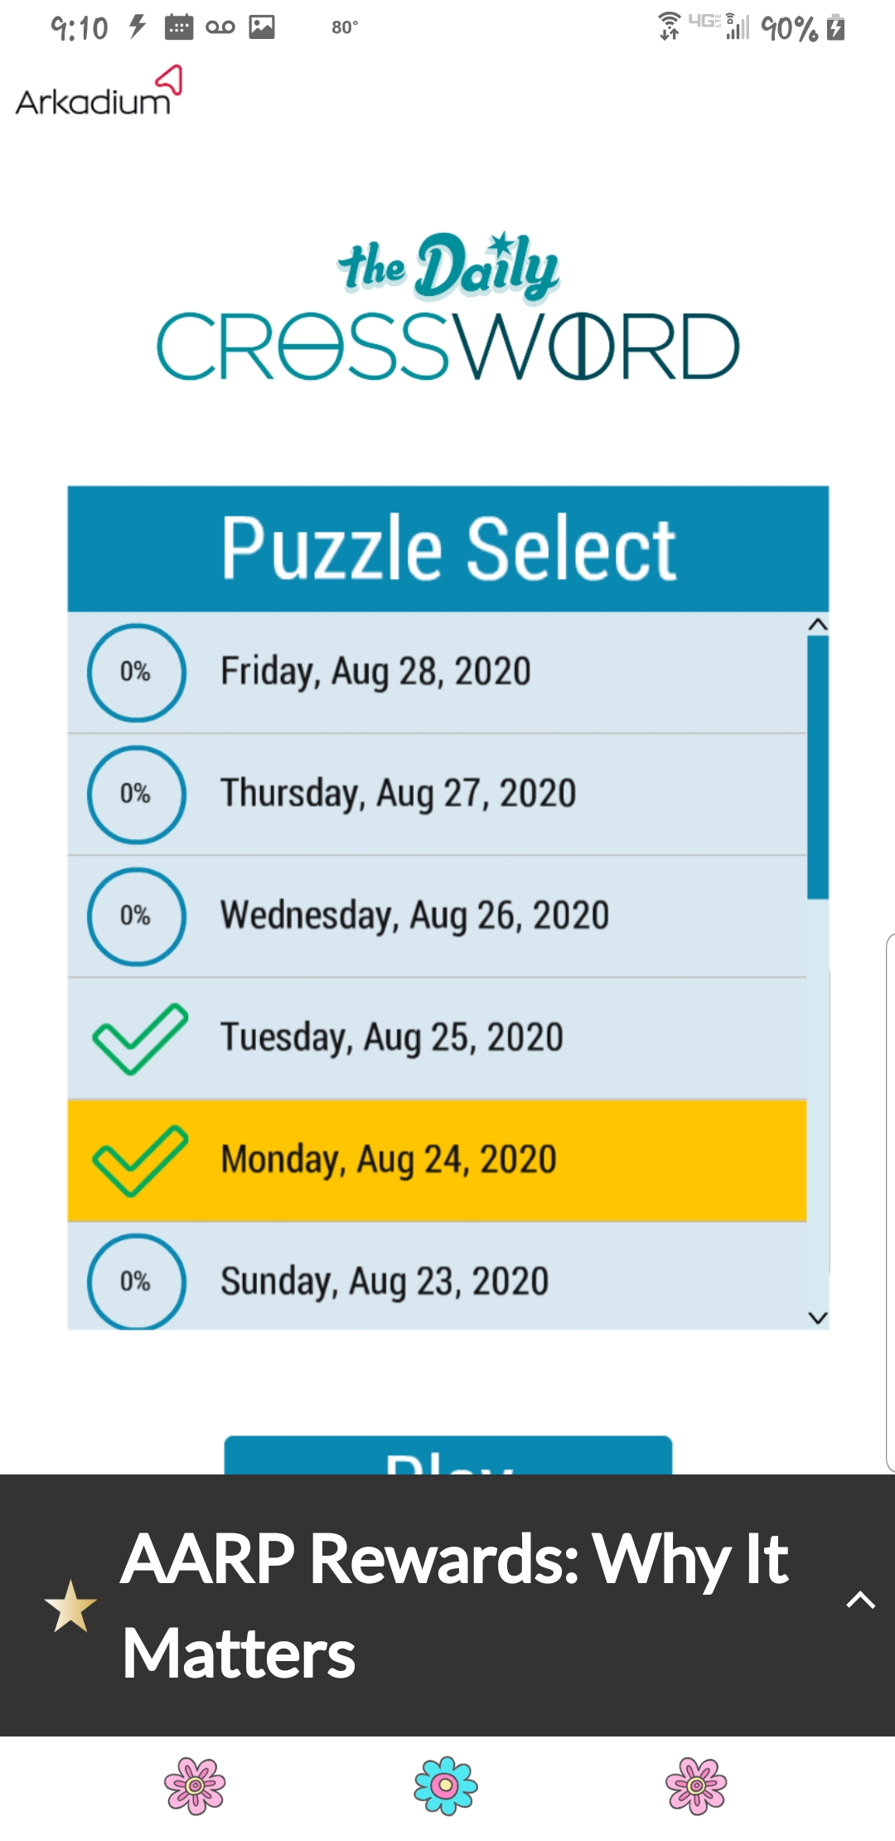Select the Wednesday, Aug 26, 2020 puzzle
Viewport: 895px width, 1841px height.
[414, 916]
